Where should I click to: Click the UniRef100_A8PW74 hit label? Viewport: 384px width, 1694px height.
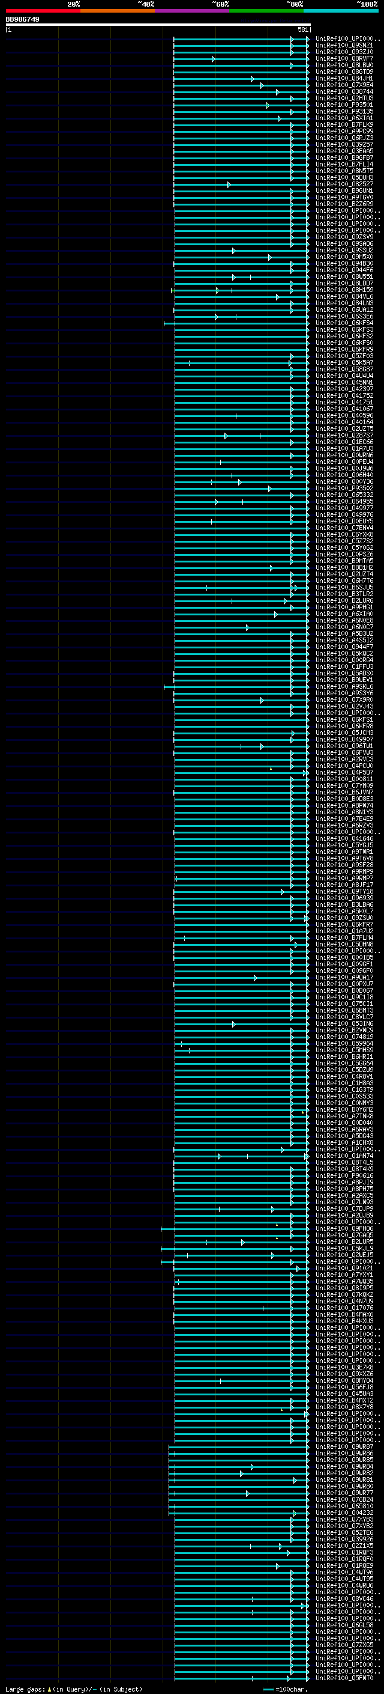(344, 806)
